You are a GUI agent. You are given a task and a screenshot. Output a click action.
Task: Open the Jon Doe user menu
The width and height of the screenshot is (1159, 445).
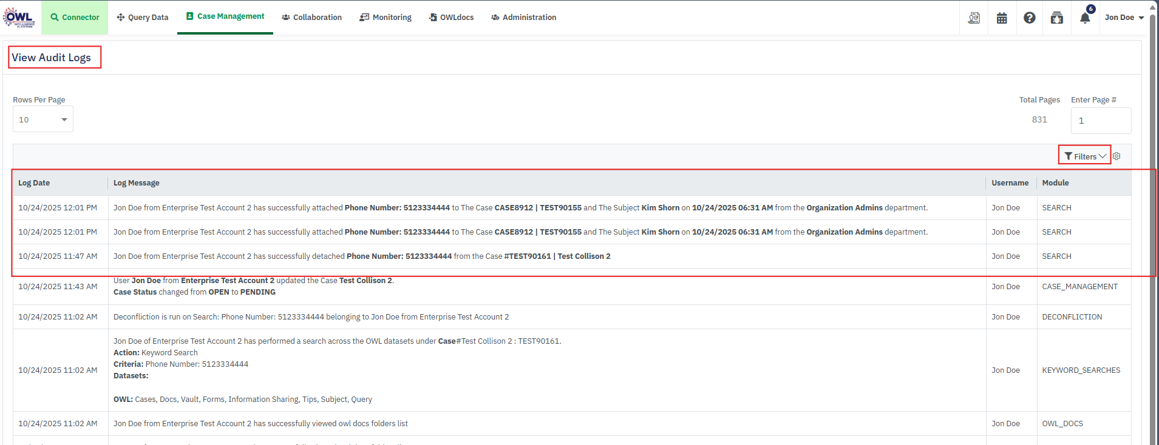(1124, 18)
